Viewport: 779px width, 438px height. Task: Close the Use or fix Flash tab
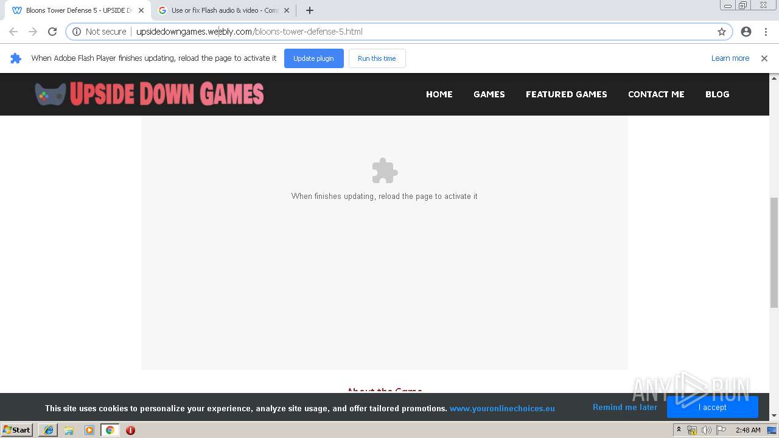287,10
